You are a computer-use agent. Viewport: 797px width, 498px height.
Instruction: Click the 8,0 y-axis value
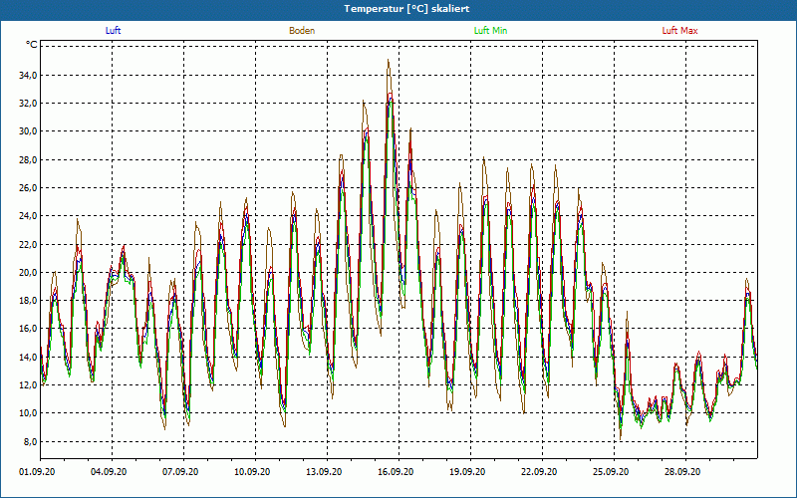pyautogui.click(x=29, y=441)
